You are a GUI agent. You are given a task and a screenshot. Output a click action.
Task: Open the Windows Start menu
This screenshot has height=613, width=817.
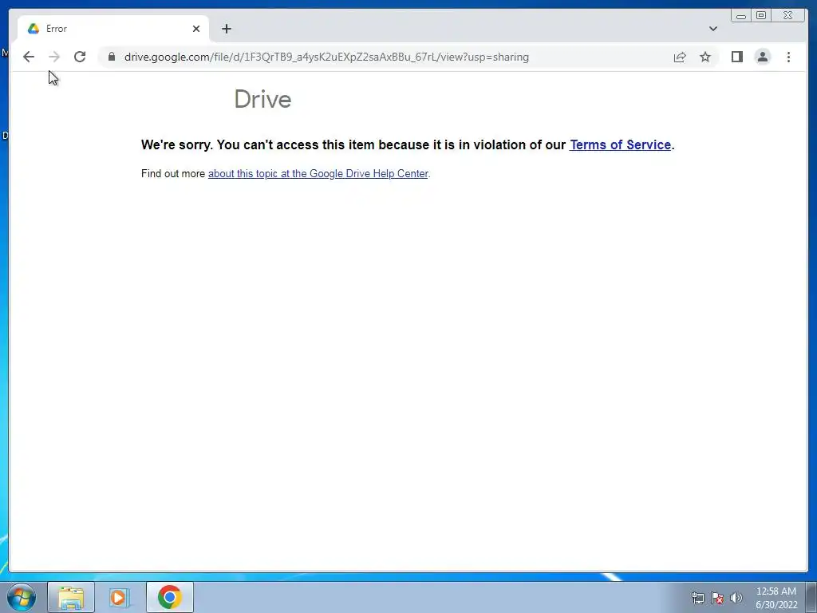click(x=22, y=597)
